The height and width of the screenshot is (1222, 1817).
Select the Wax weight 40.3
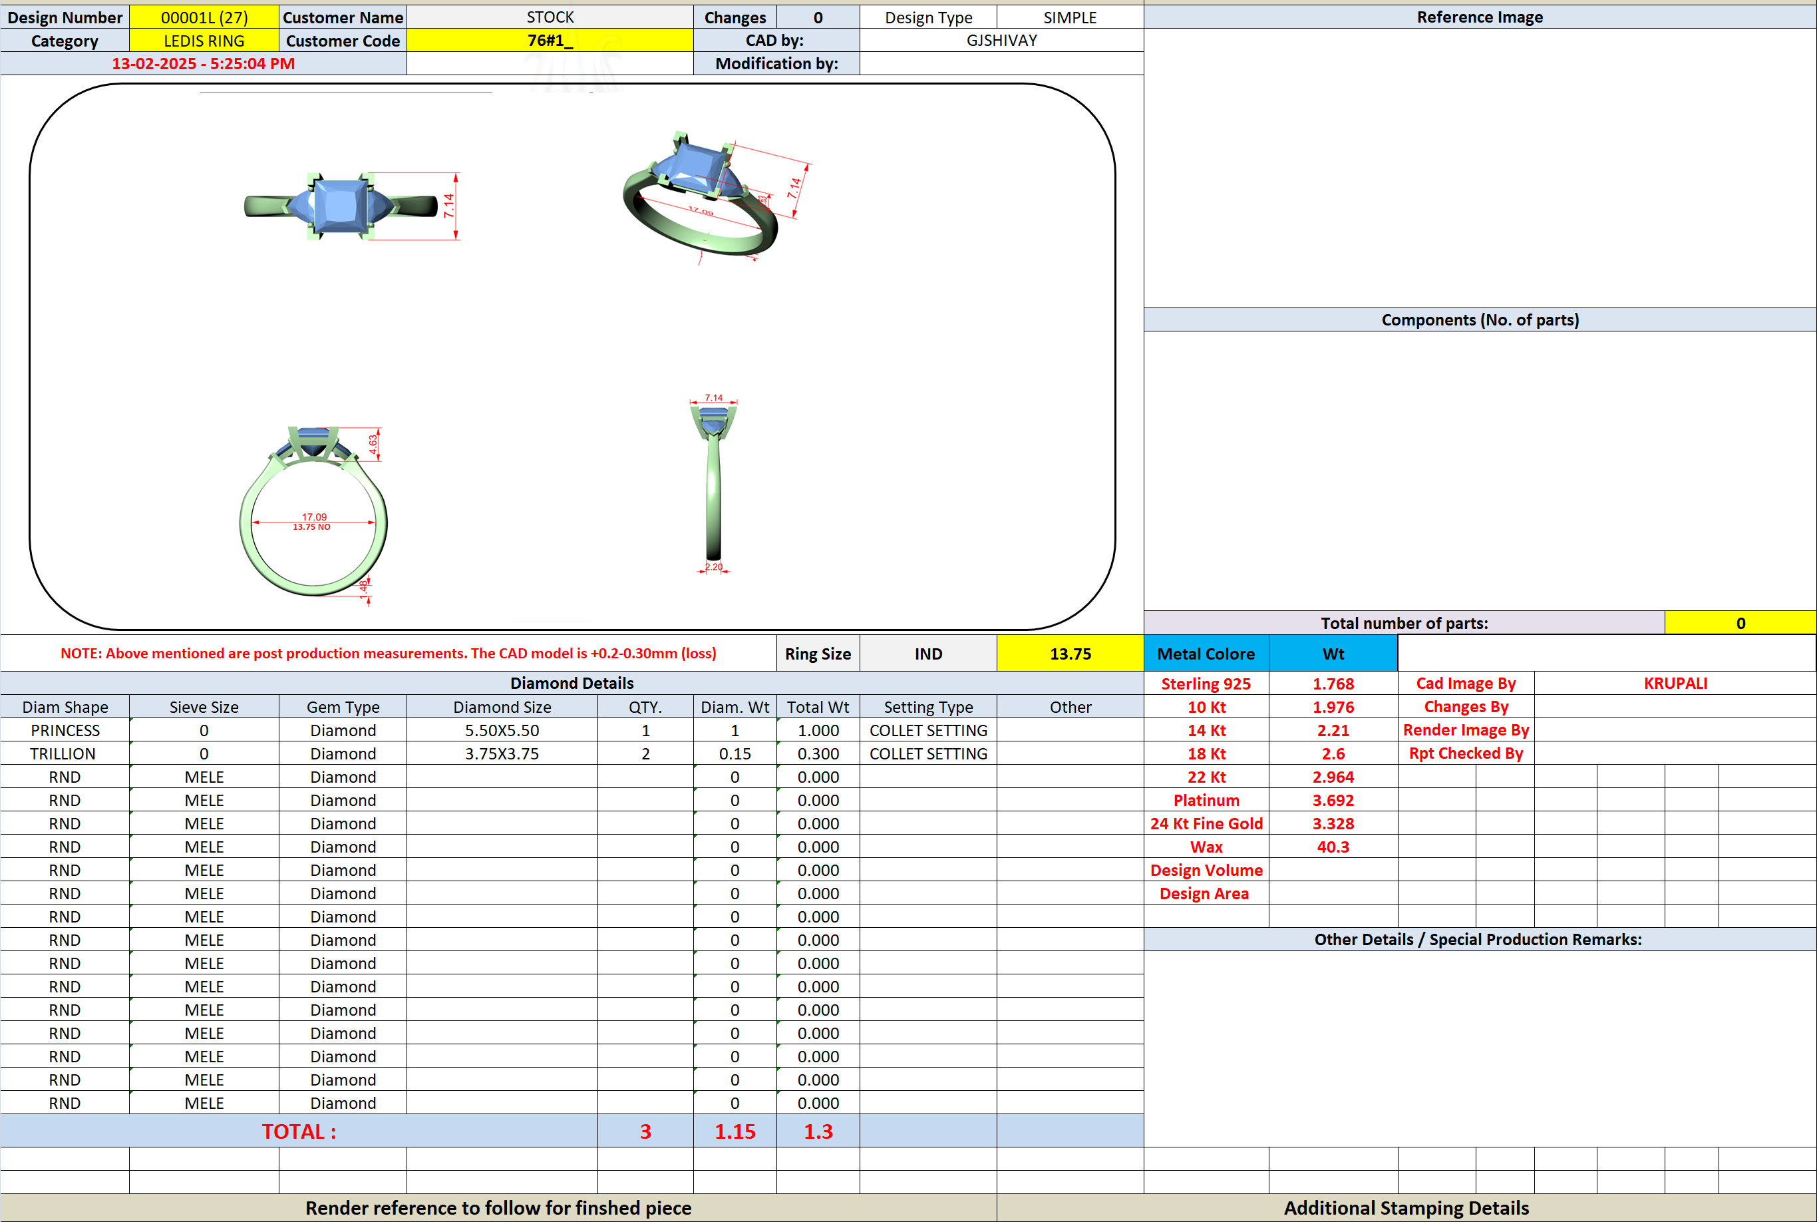(x=1333, y=847)
